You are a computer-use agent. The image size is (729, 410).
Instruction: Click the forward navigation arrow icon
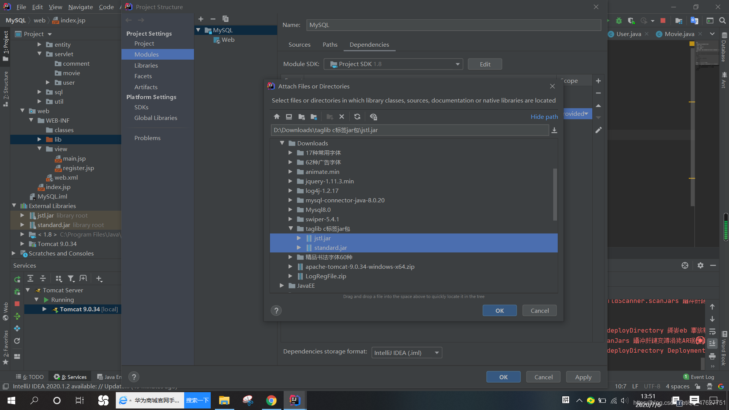pos(141,20)
